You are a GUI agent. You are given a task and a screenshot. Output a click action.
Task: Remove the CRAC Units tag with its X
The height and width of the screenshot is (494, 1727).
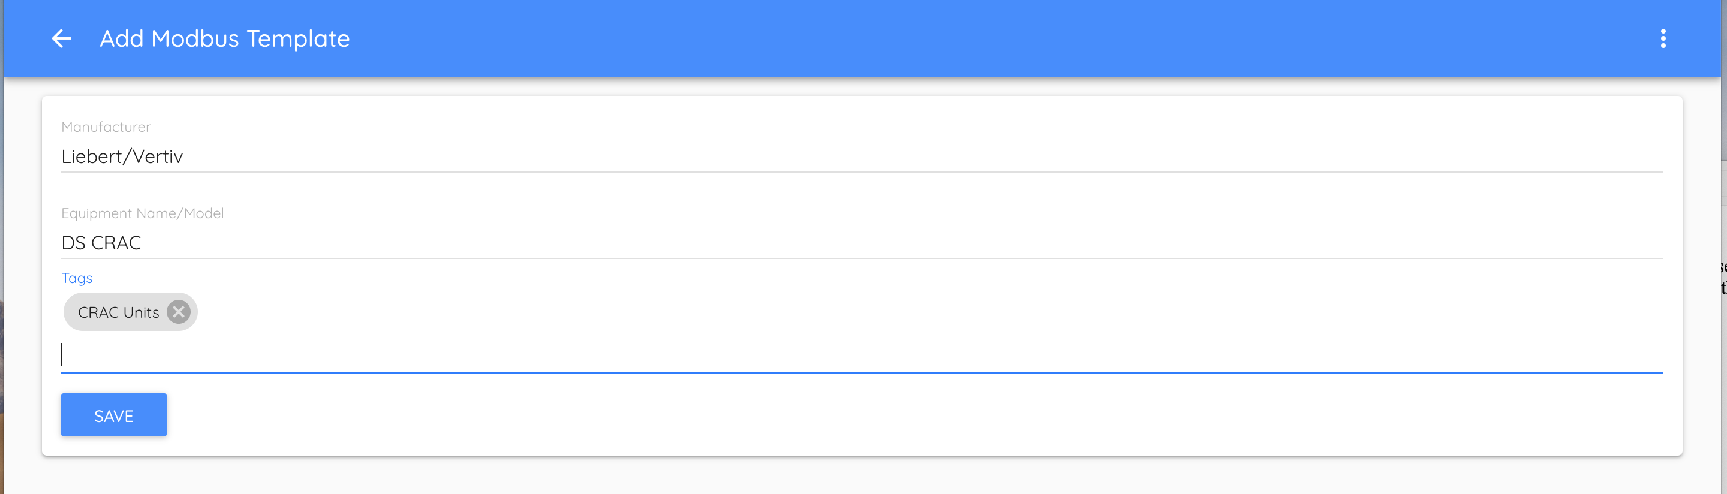[178, 312]
